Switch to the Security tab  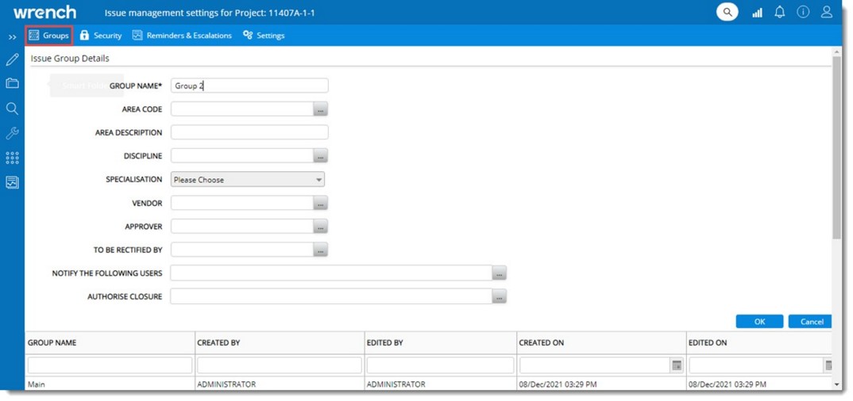tap(101, 36)
